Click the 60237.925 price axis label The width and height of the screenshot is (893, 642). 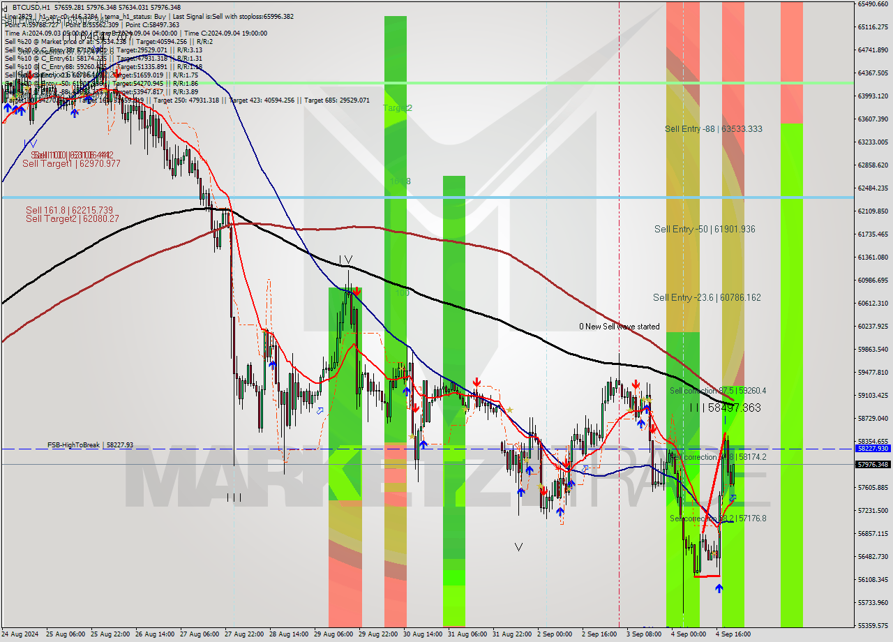[x=873, y=326]
